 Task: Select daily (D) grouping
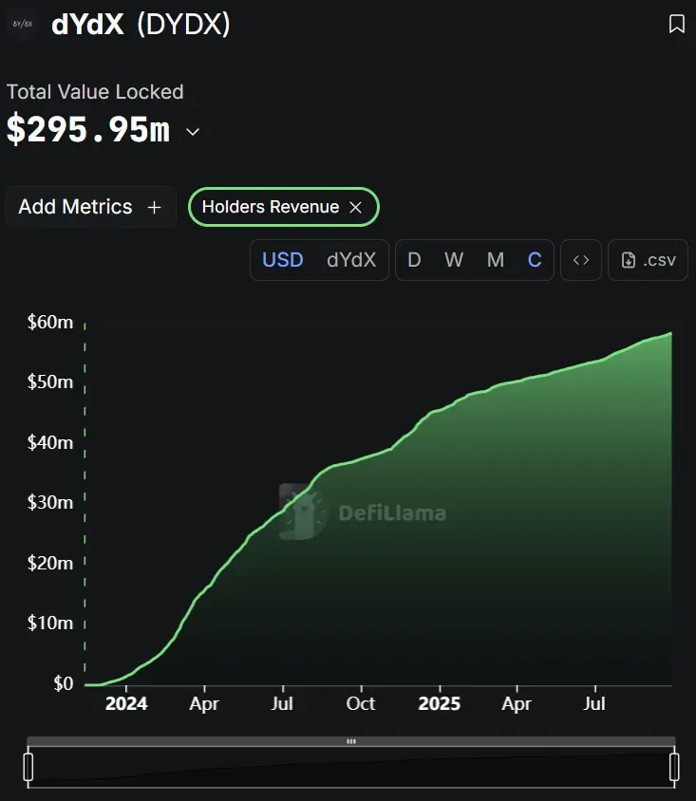point(414,260)
